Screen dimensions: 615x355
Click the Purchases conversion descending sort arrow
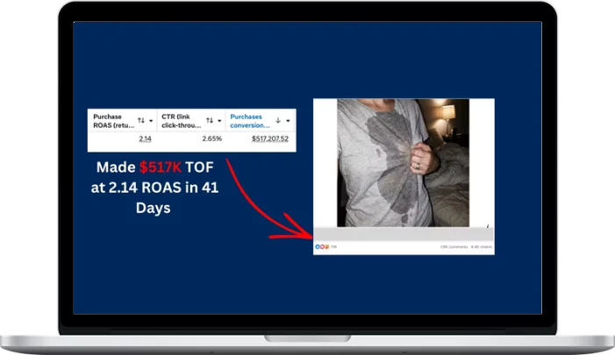[279, 120]
